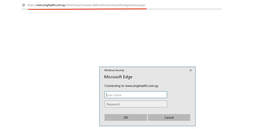The width and height of the screenshot is (258, 129).
Task: Focus the Password field
Action: [136, 104]
